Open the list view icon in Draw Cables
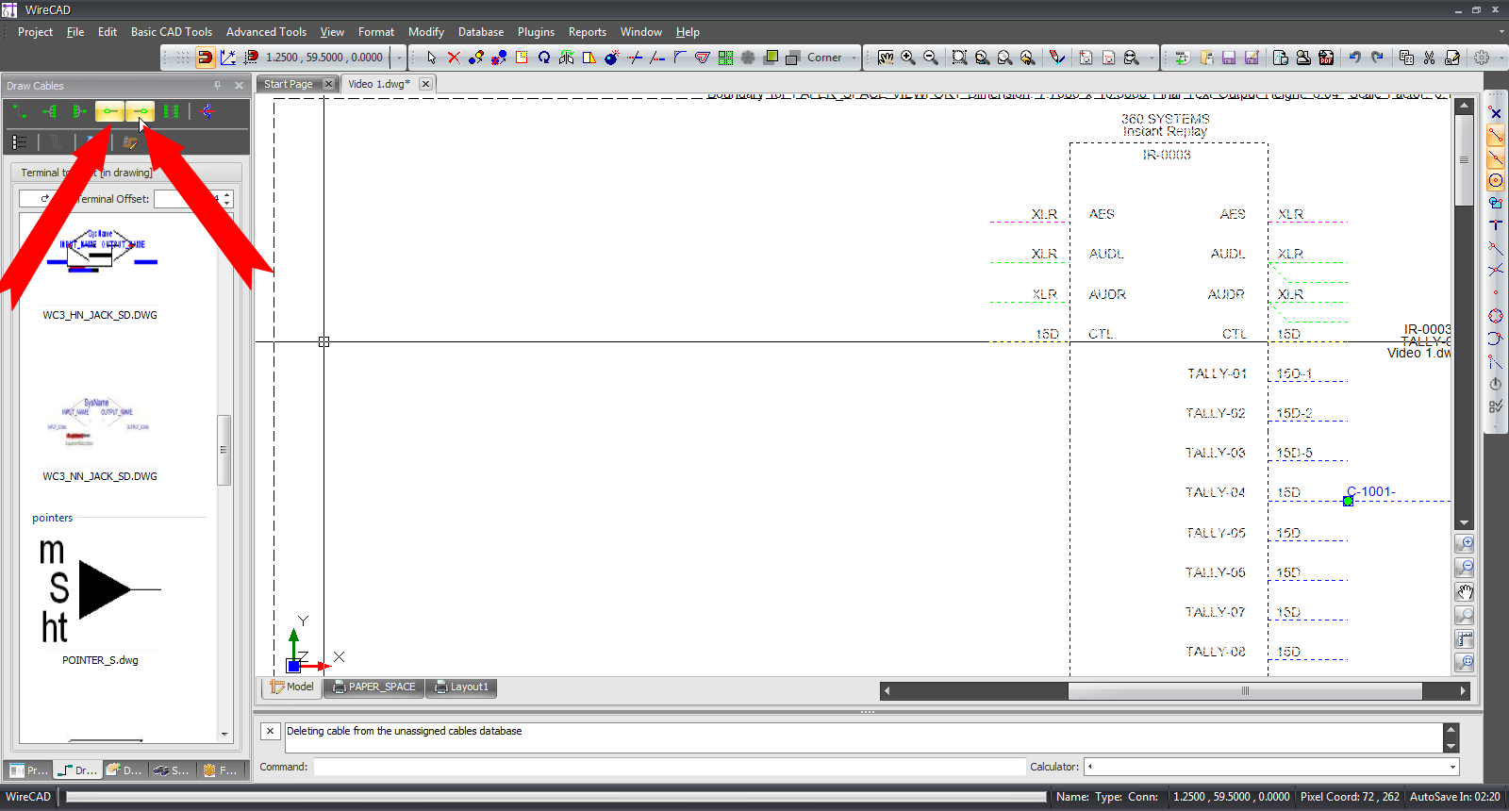Viewport: 1509px width, 811px height. [x=20, y=142]
